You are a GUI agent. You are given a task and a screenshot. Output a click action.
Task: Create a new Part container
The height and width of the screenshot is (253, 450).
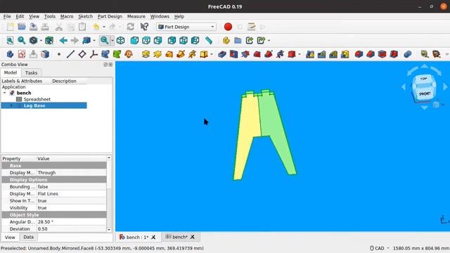pos(226,41)
